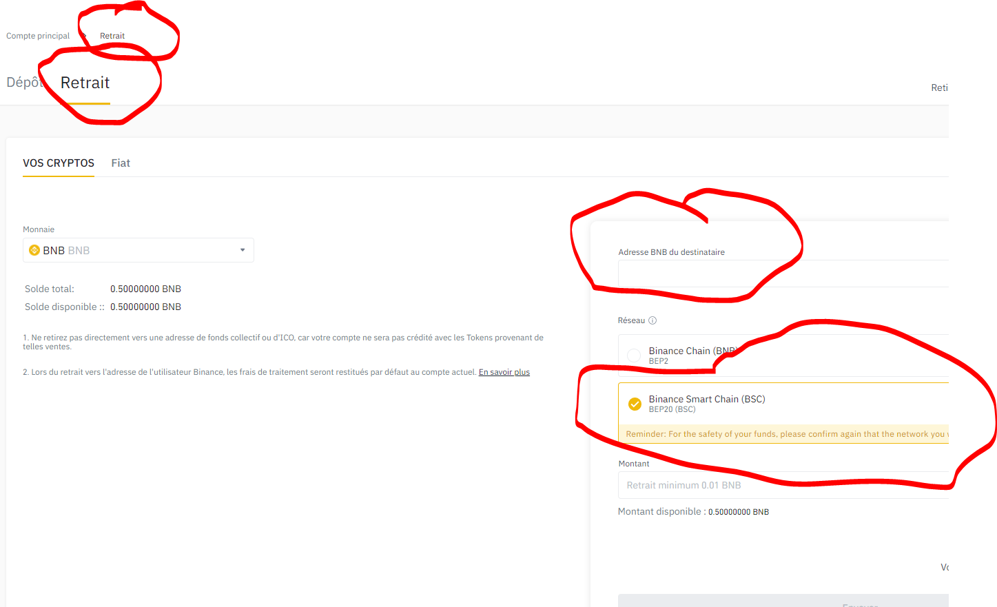Image resolution: width=997 pixels, height=607 pixels.
Task: Select the large Retrait tab heading
Action: point(85,83)
